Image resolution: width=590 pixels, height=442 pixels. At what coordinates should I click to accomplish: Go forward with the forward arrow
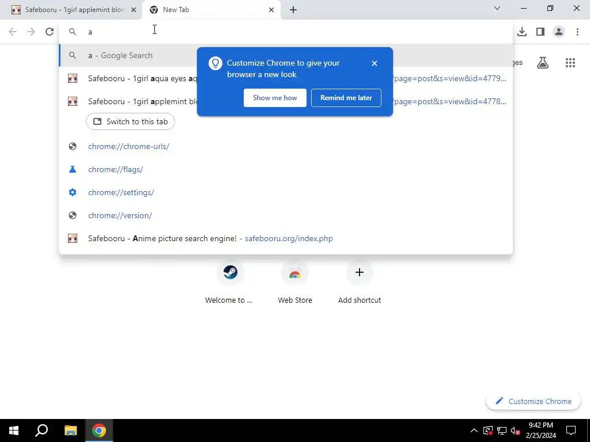click(31, 32)
